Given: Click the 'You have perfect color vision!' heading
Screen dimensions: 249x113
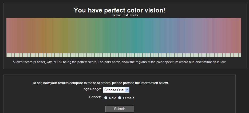Looking at the screenshot, I should pos(119,10).
